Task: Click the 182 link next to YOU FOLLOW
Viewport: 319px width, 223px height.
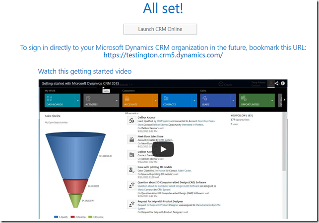Action: (x=250, y=116)
